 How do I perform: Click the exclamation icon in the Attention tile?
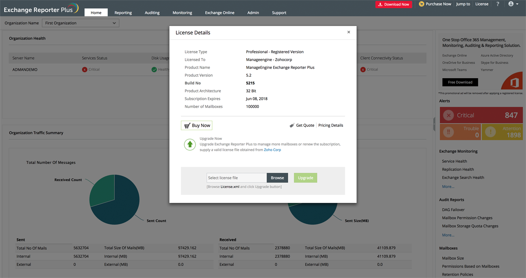tap(490, 132)
